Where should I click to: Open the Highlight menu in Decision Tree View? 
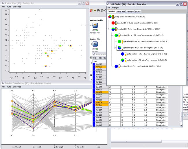pyautogui.click(x=115, y=8)
